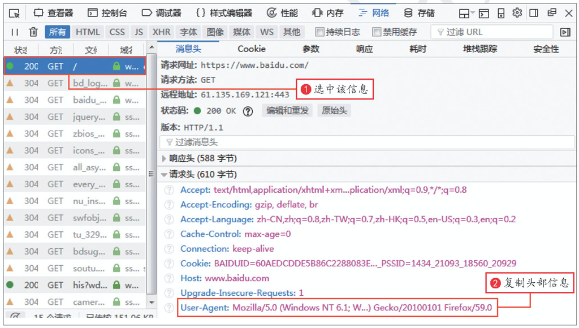Image resolution: width=579 pixels, height=328 pixels.
Task: Focus the 过滤消息头 input field
Action: click(x=367, y=142)
